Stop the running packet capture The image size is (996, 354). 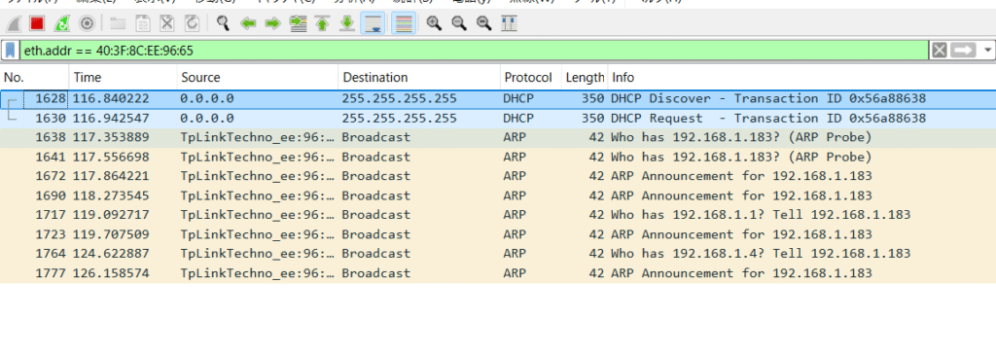coord(37,23)
